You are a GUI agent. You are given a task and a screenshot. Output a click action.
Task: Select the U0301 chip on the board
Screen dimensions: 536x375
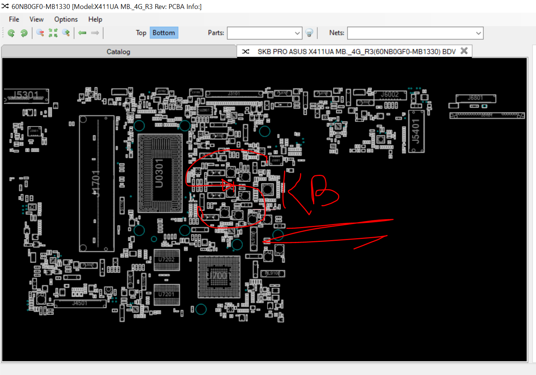pos(160,173)
